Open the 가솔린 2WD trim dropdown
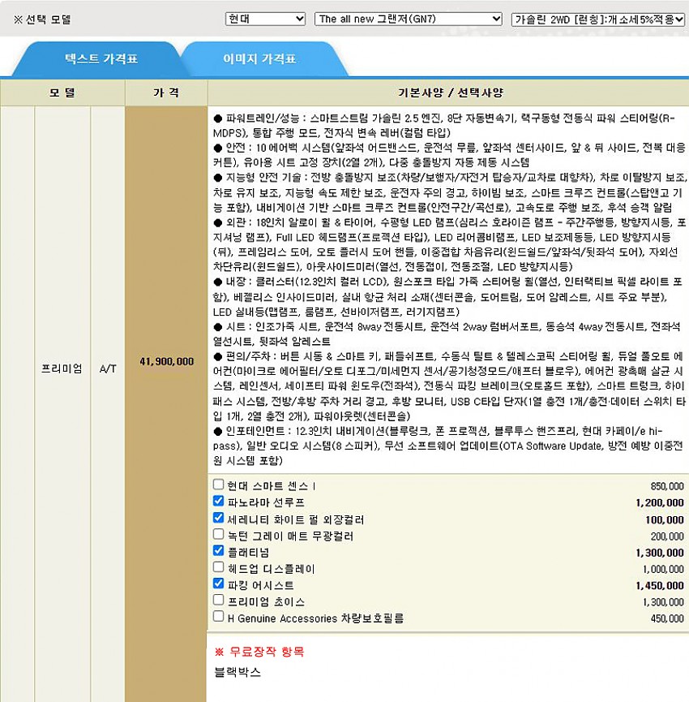689x702 pixels. tap(598, 19)
